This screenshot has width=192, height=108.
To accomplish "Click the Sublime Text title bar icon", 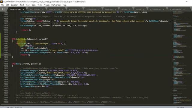I will [x=1, y=2].
